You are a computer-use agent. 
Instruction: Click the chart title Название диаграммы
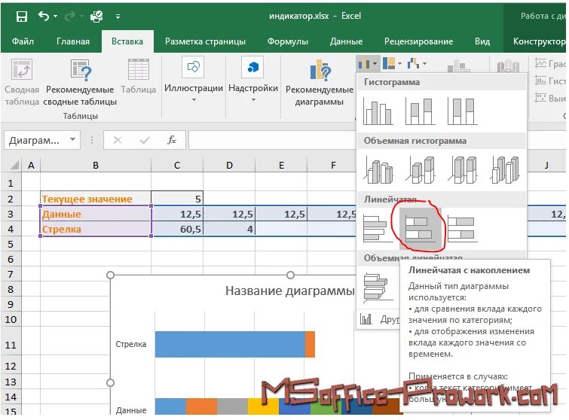tap(290, 291)
